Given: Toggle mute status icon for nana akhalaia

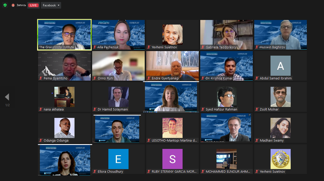Looking at the screenshot, I should [41, 109].
